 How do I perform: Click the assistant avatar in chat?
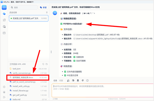click(55, 13)
